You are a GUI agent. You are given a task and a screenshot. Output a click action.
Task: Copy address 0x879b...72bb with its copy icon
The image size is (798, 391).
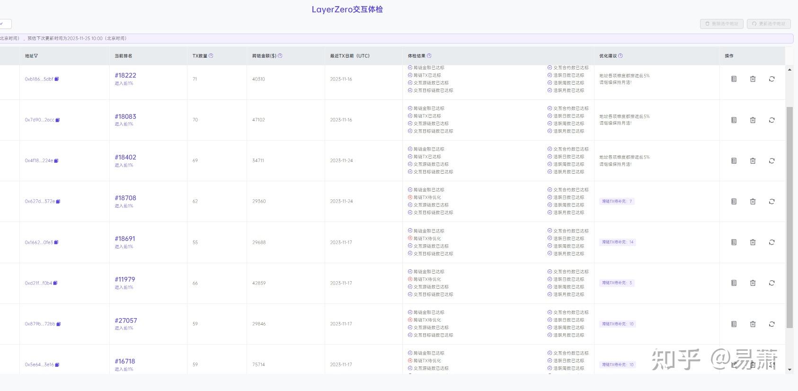tap(59, 324)
